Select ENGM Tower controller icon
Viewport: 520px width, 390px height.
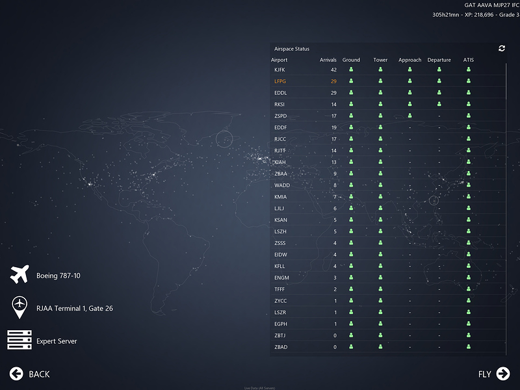pyautogui.click(x=380, y=278)
